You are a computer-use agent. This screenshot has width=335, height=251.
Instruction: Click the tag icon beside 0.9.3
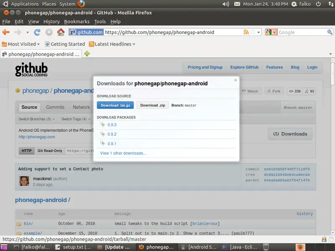[x=103, y=124]
